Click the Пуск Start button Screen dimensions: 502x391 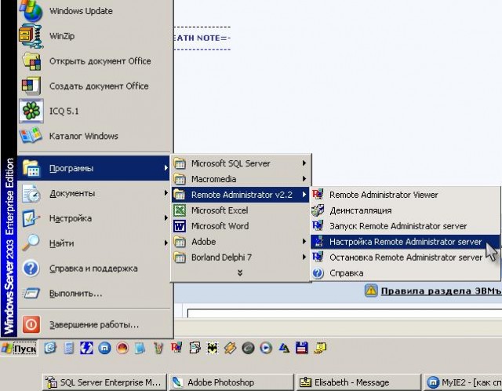coord(19,347)
